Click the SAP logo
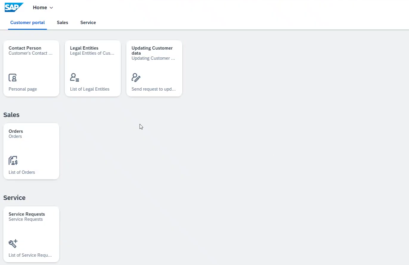This screenshot has width=409, height=265. coord(14,7)
